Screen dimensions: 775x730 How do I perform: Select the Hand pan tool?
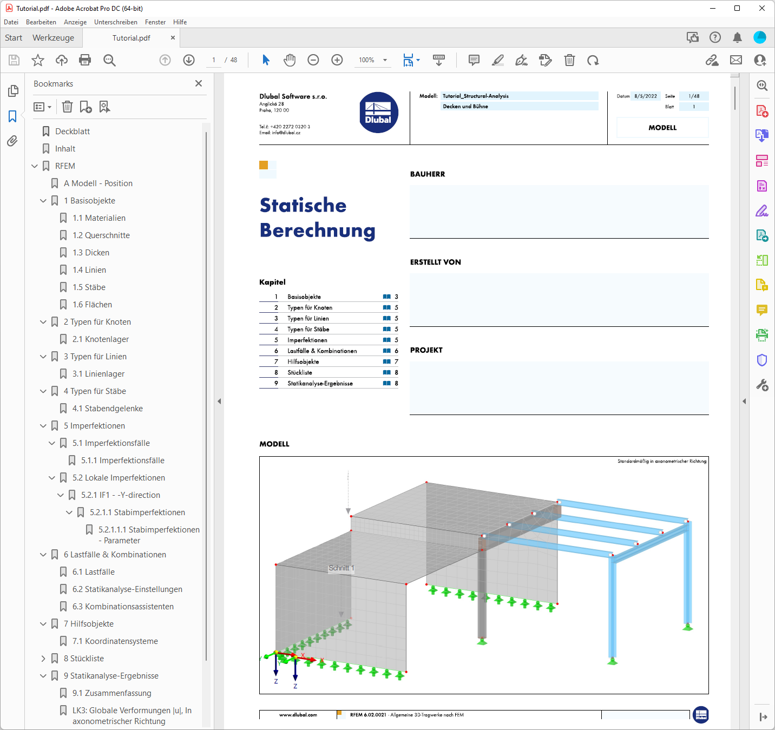click(290, 60)
